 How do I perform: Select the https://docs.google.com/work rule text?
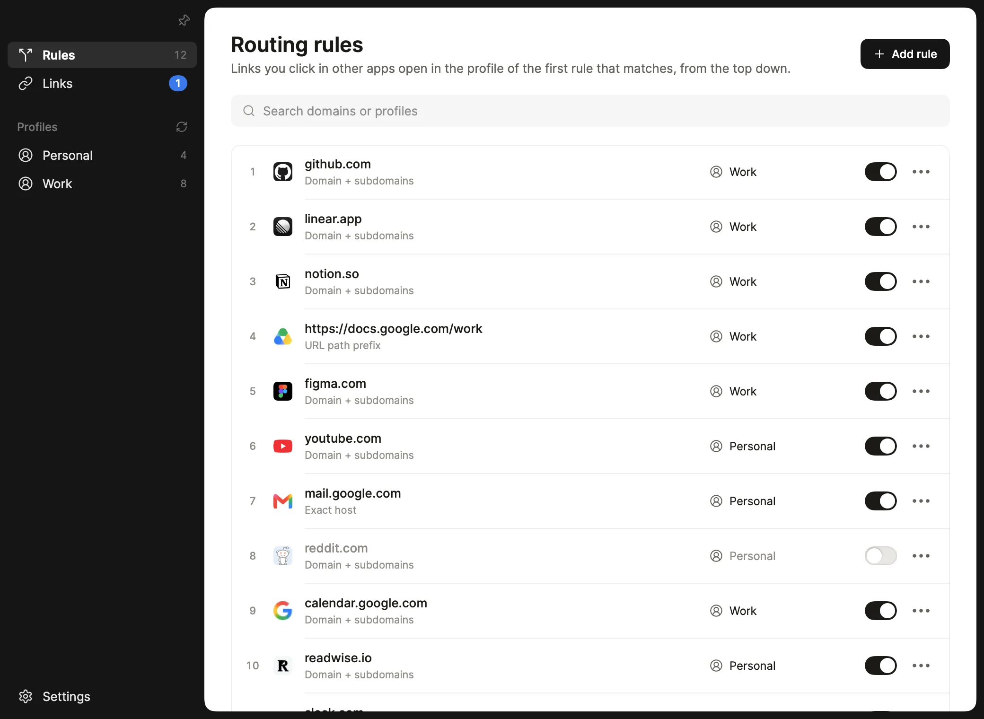point(393,329)
